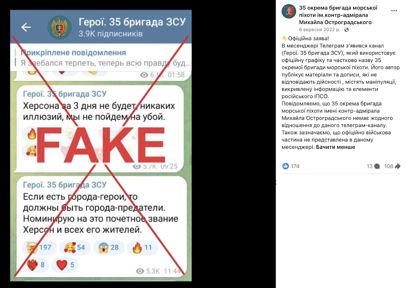Click the screaming face reaction with 28

click(109, 247)
